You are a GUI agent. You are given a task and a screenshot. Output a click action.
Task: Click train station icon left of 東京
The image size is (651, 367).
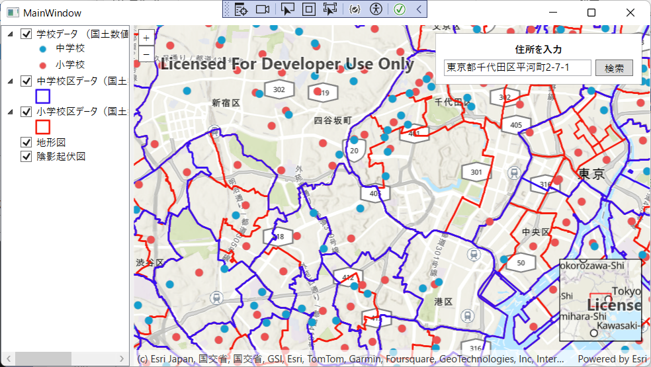[x=514, y=173]
